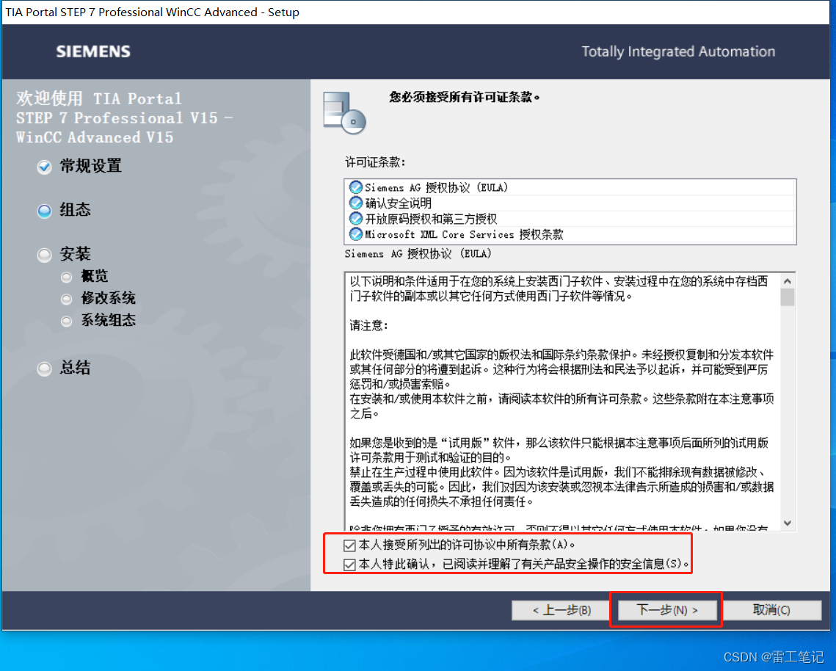
Task: Click the check icon beside Microsoft XML Core Services
Action: click(356, 234)
